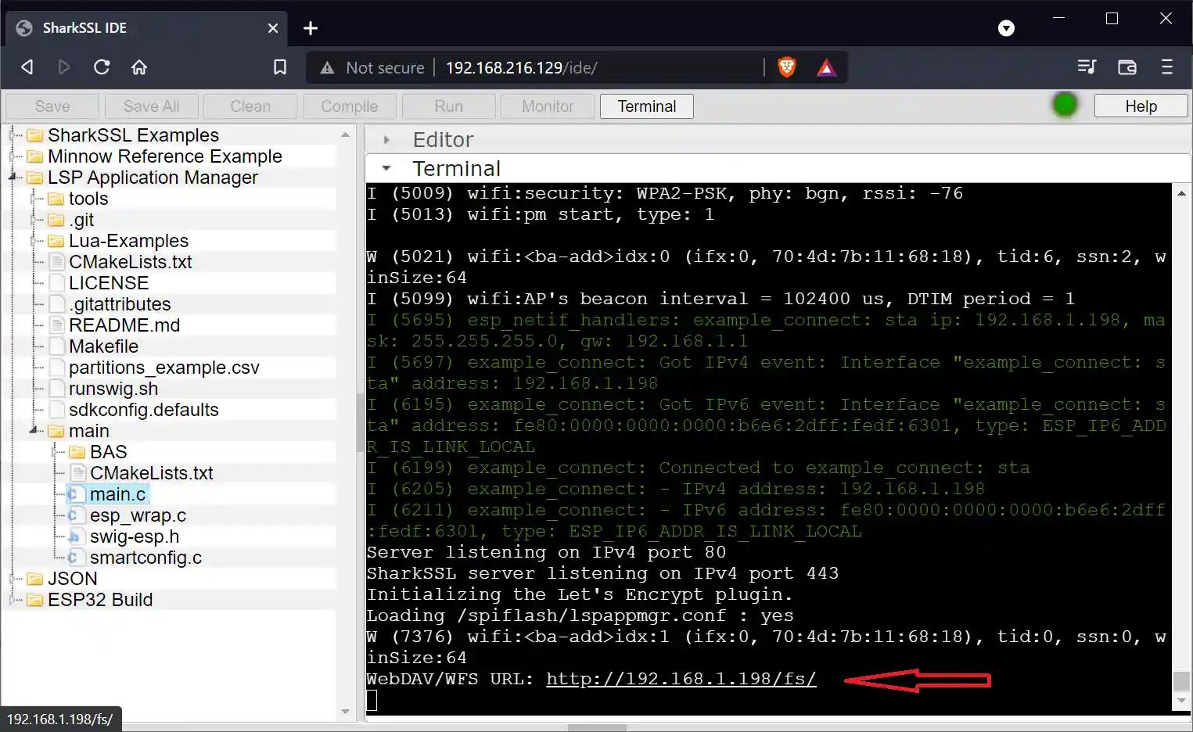Click the C file icon beside main.c

(76, 493)
